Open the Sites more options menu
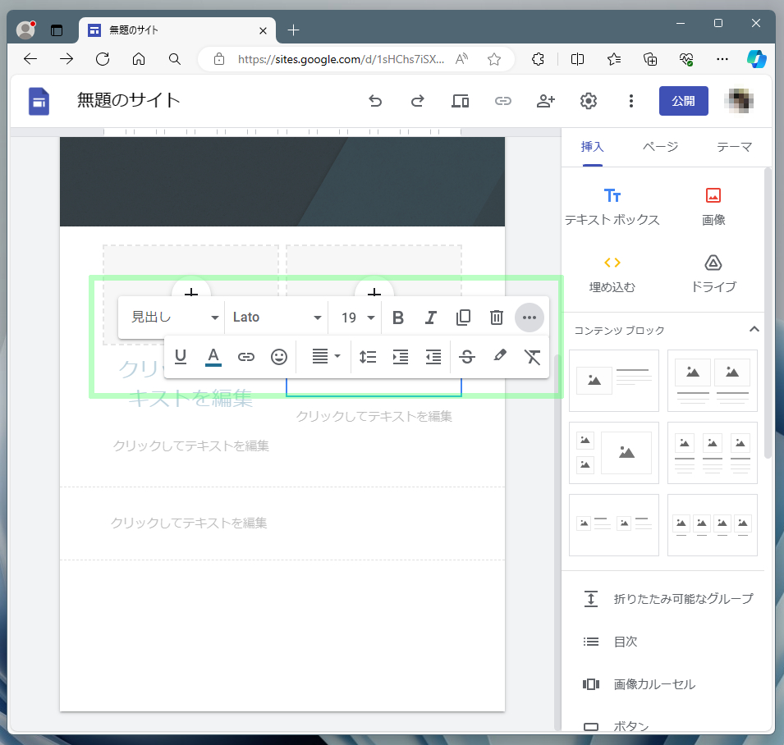 pos(631,101)
